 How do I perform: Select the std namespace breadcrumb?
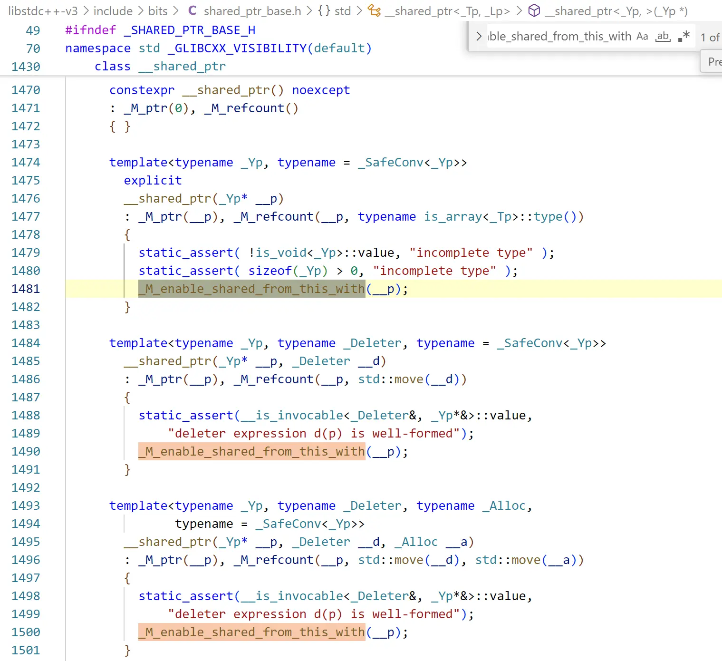[343, 11]
